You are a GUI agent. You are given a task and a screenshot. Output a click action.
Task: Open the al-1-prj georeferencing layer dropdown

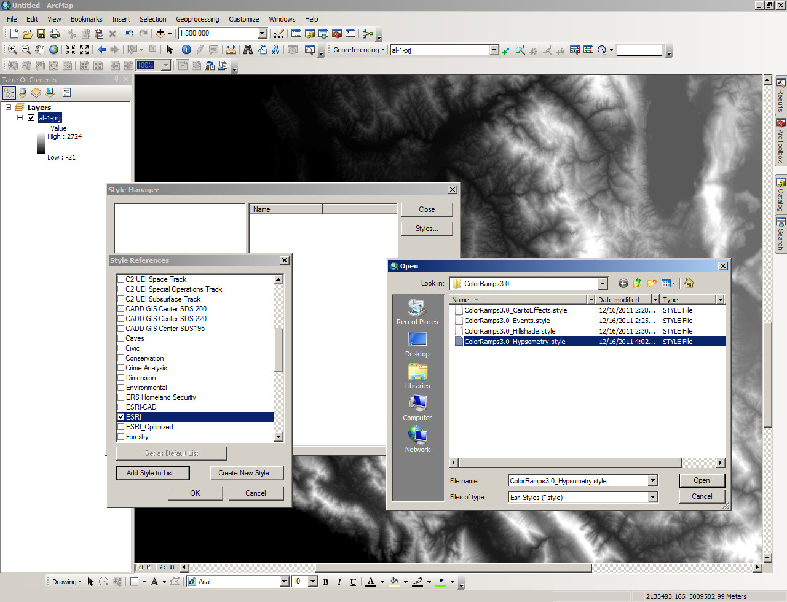pyautogui.click(x=494, y=50)
